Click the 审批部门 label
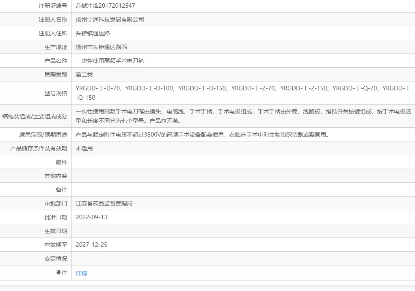This screenshot has height=291, width=415. 56,203
